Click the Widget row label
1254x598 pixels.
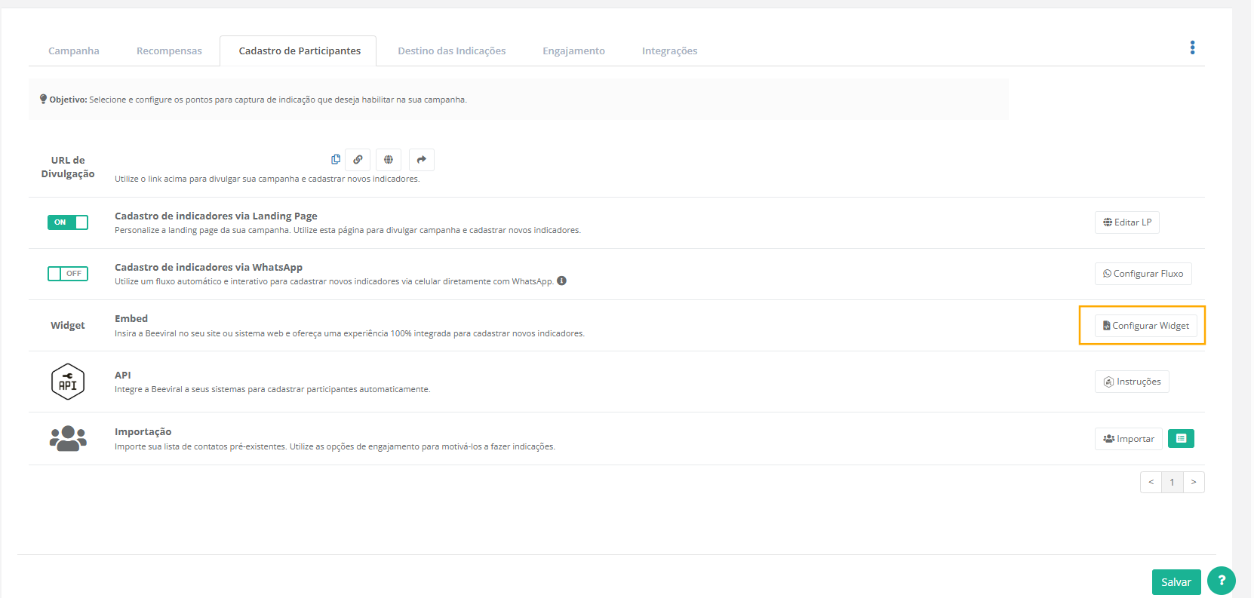pos(68,325)
